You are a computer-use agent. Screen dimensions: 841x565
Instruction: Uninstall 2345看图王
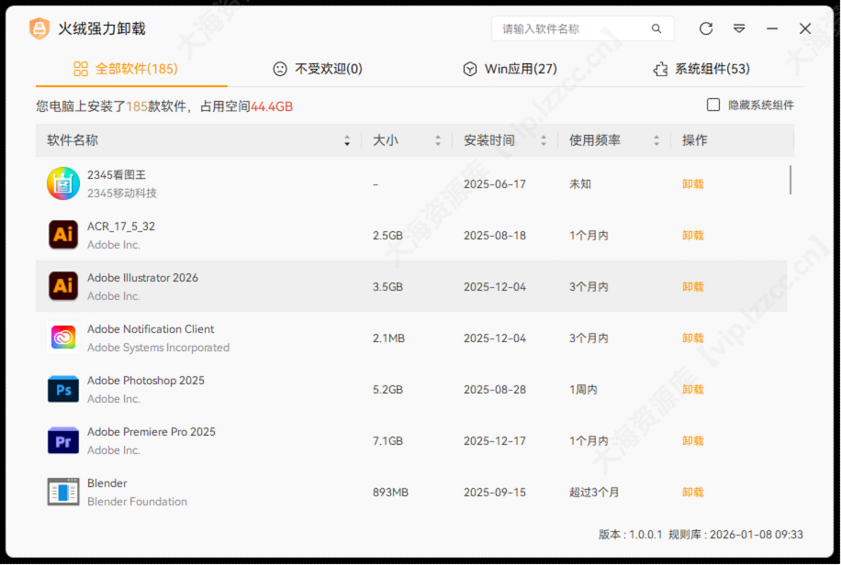(692, 183)
